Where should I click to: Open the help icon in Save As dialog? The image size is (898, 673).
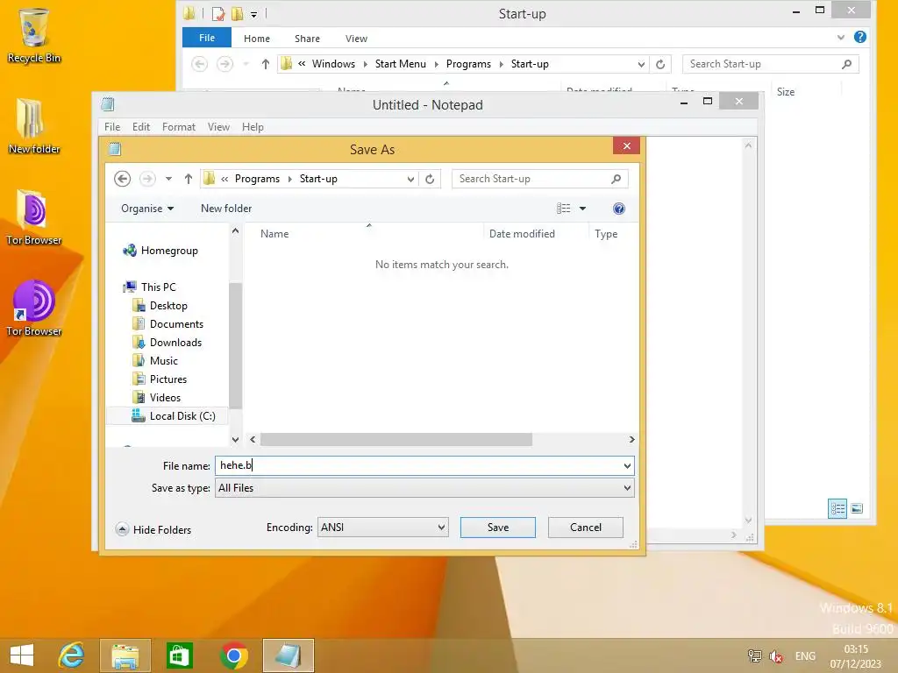coord(618,209)
